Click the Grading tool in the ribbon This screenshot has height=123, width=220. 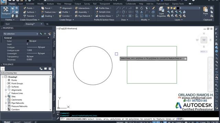48,16
